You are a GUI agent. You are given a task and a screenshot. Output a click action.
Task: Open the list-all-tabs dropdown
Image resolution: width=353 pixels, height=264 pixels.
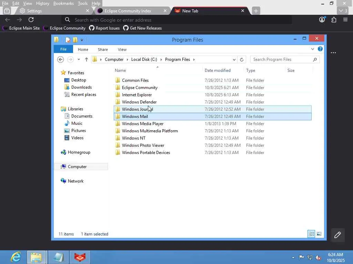click(x=343, y=11)
